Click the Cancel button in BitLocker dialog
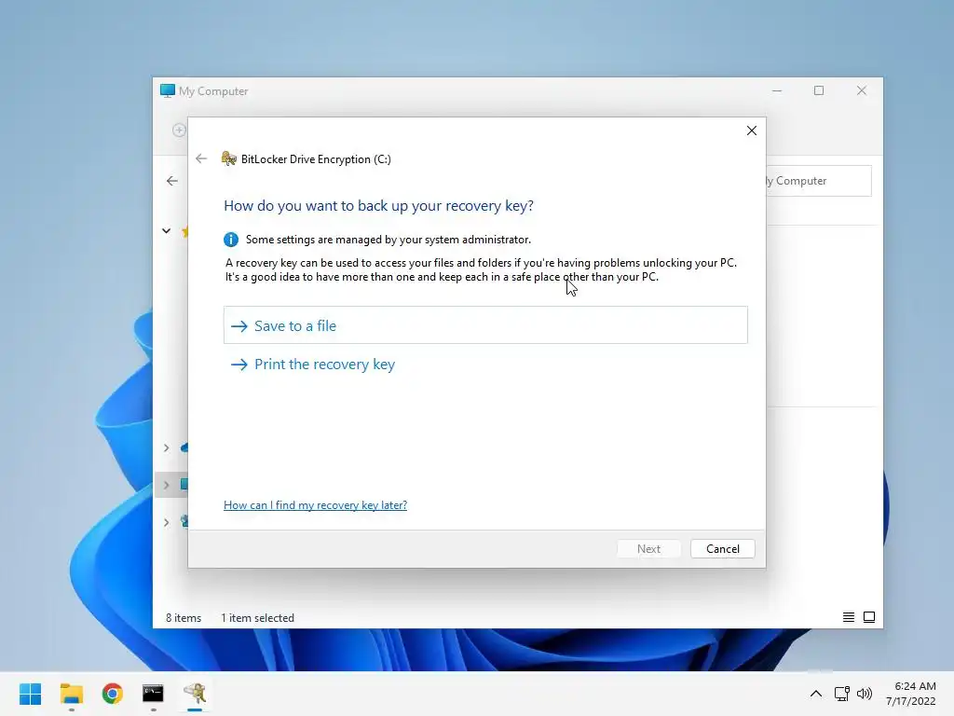Viewport: 954px width, 716px height. point(722,548)
